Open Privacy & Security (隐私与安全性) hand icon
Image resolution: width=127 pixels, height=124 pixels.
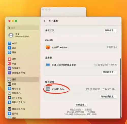tap(9, 102)
